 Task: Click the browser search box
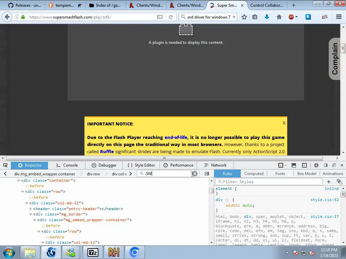tap(208, 17)
